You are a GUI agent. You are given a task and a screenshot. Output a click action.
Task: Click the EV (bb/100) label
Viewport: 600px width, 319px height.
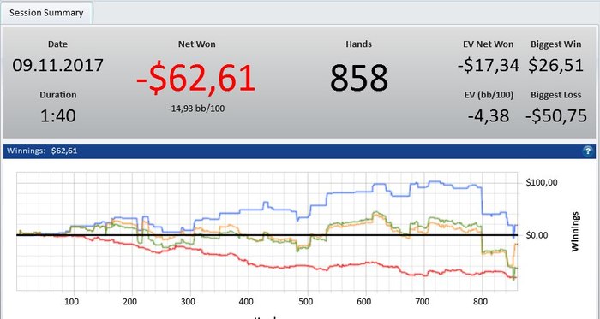point(489,95)
